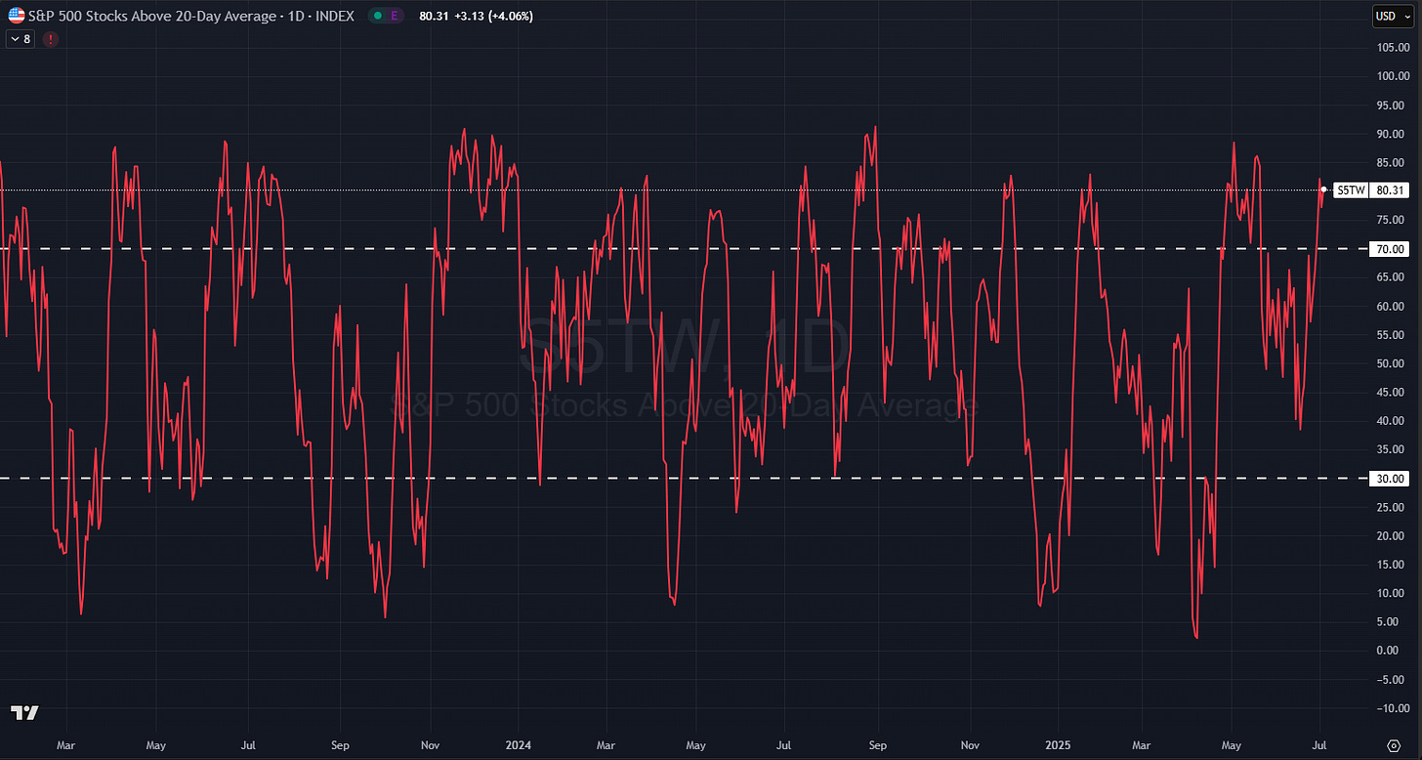Viewport: 1422px width, 760px height.
Task: Click the 1D interval label in title
Action: (x=297, y=17)
